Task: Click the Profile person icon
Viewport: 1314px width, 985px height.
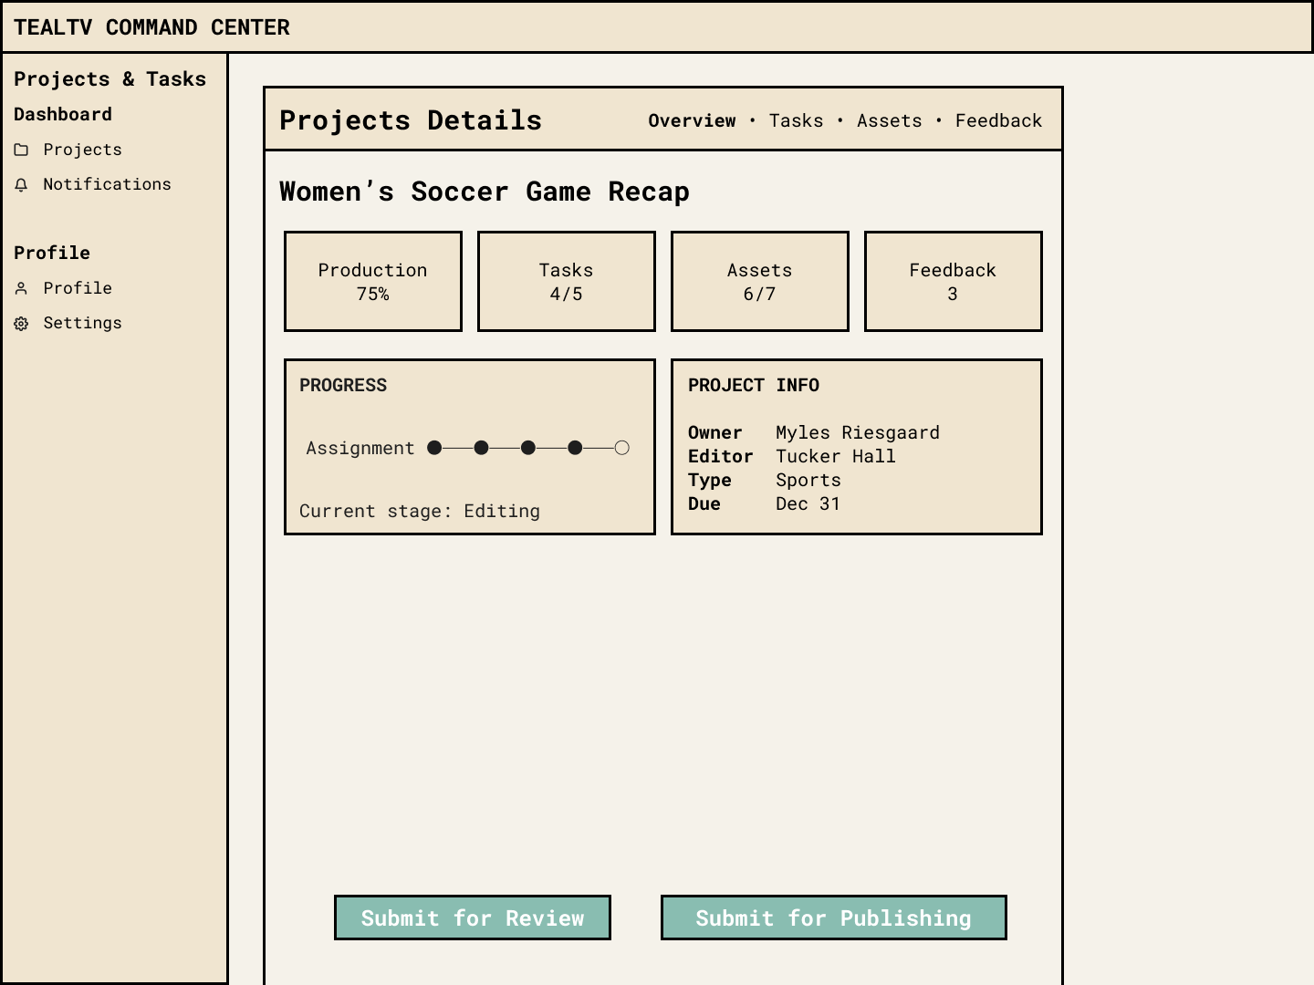Action: (x=21, y=288)
